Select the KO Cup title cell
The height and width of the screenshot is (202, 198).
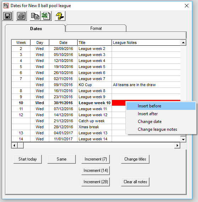pyautogui.click(x=95, y=85)
